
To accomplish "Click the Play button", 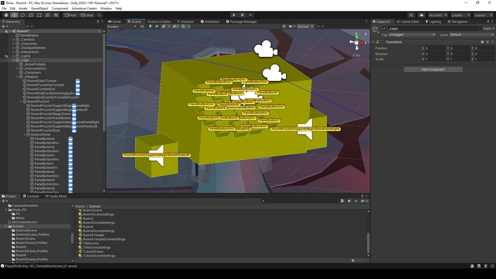I will [234, 15].
